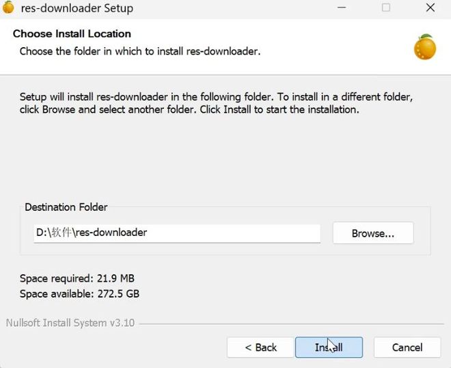Go back with the Back button
The image size is (451, 368).
tap(260, 347)
